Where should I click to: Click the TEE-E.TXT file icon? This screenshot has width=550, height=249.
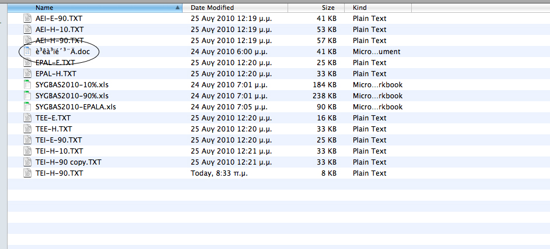coord(27,118)
